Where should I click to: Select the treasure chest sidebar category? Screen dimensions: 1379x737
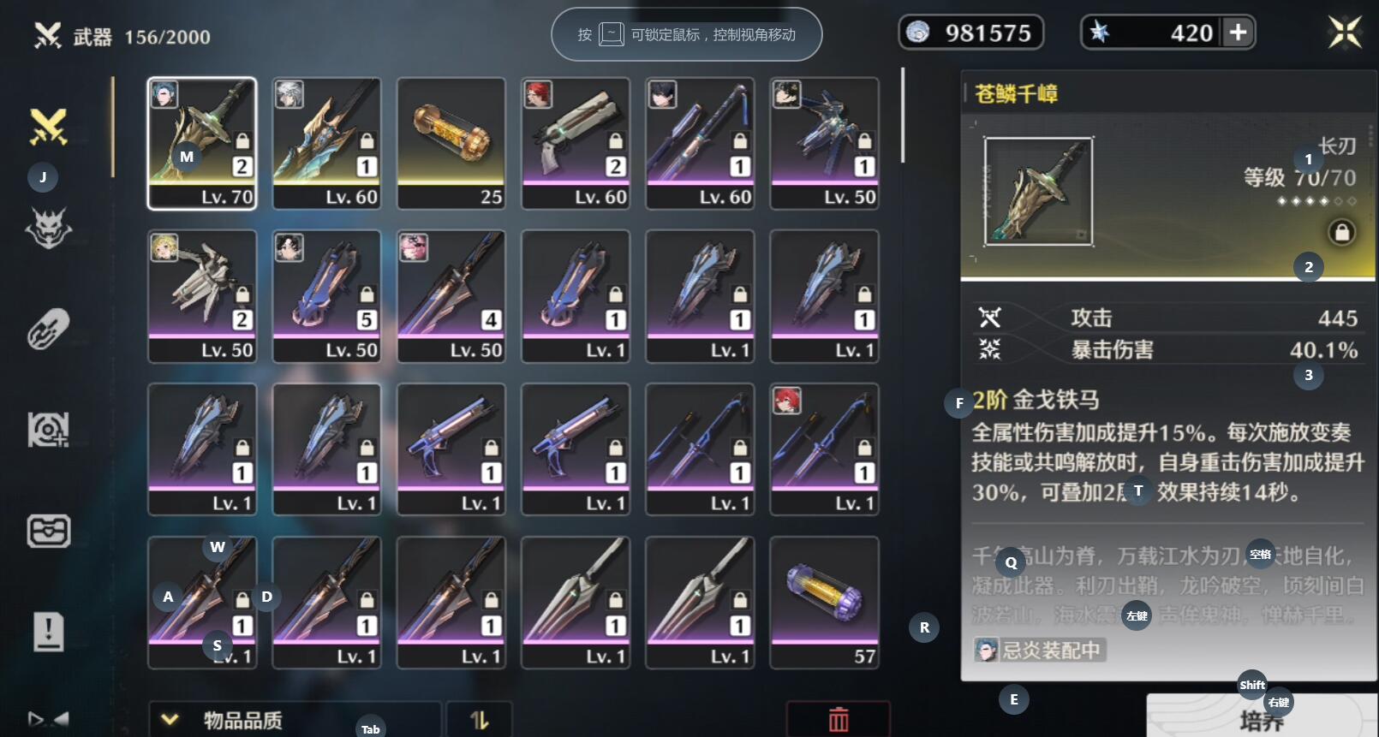point(49,532)
